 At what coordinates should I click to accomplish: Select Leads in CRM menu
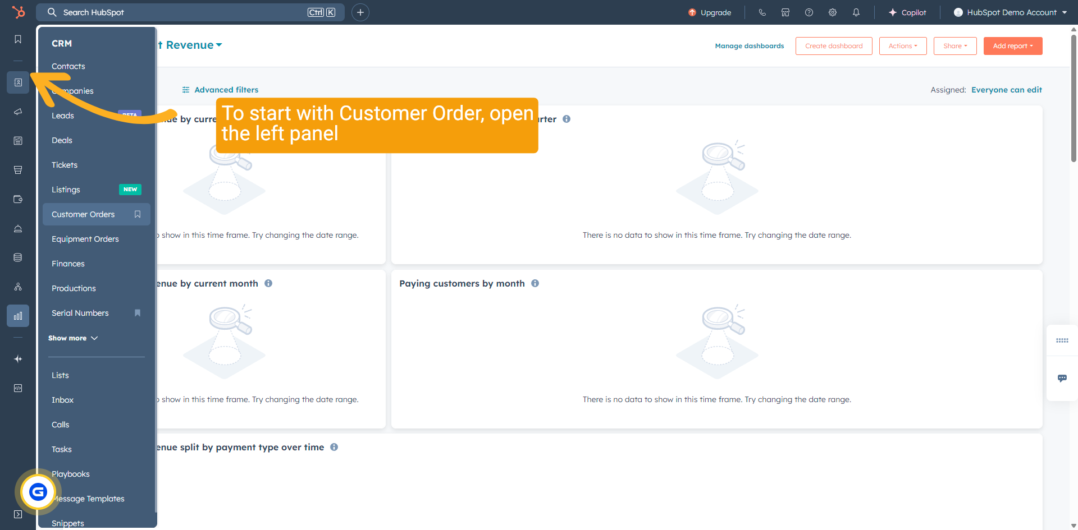point(63,116)
